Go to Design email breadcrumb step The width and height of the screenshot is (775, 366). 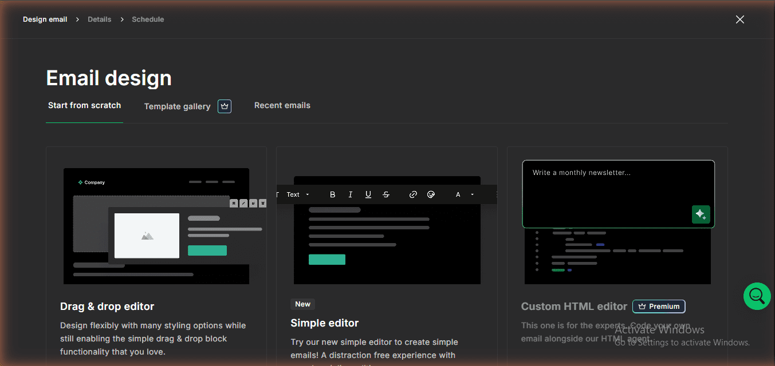click(45, 19)
